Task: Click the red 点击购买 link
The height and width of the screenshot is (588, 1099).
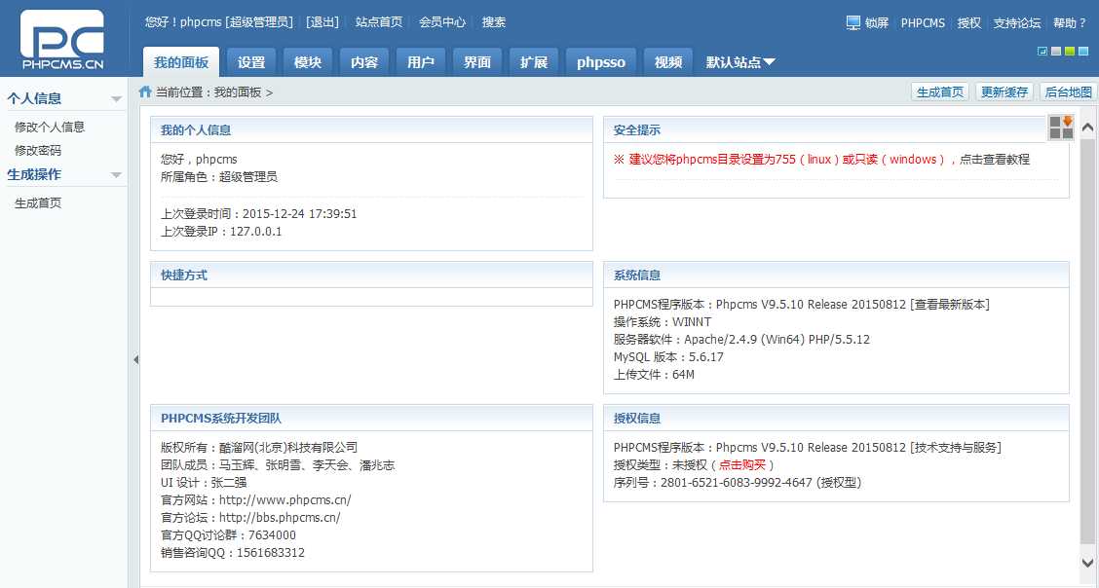Action: (742, 464)
